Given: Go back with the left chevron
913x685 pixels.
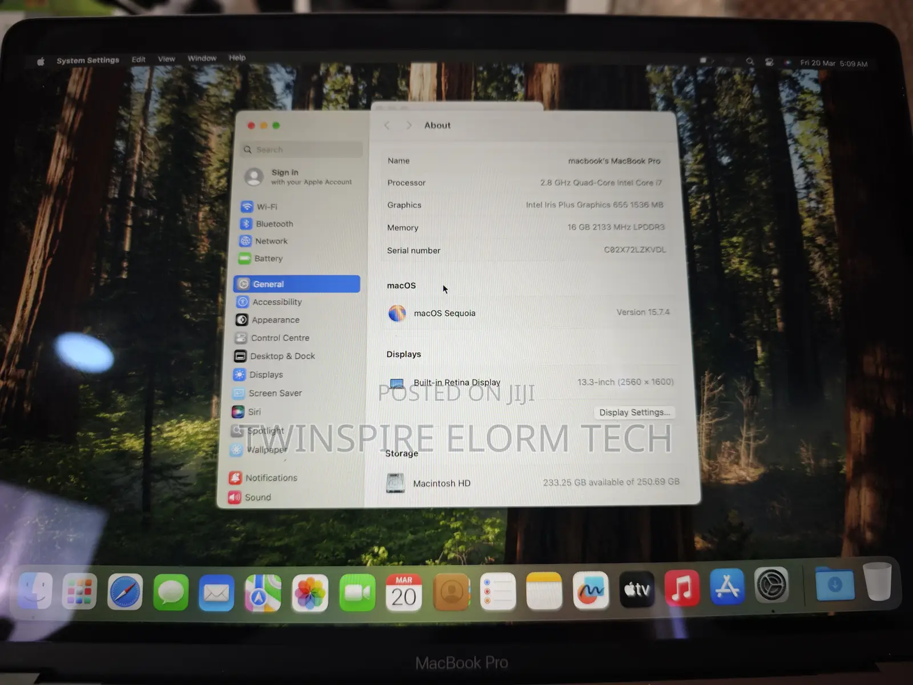Looking at the screenshot, I should click(x=387, y=126).
